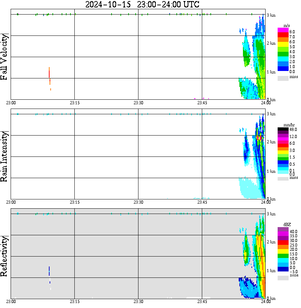The height and width of the screenshot is (308, 301).
Task: Click the "Rain Intensity" vertical axis label
Action: tap(4, 156)
